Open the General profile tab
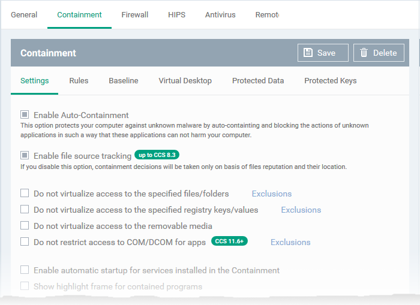 pos(24,15)
